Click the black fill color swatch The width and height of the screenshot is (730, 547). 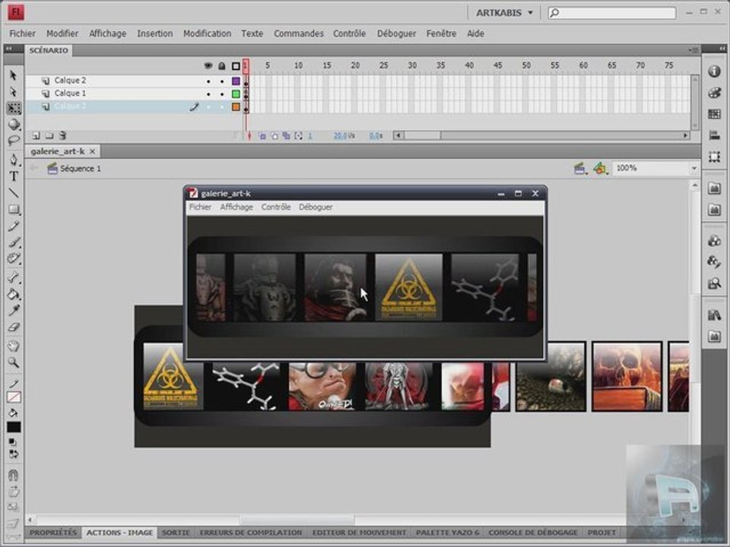(14, 427)
